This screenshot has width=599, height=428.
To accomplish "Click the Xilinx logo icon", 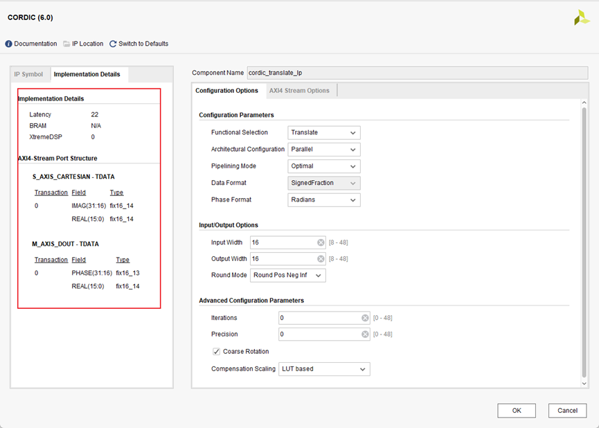I will 582,17.
